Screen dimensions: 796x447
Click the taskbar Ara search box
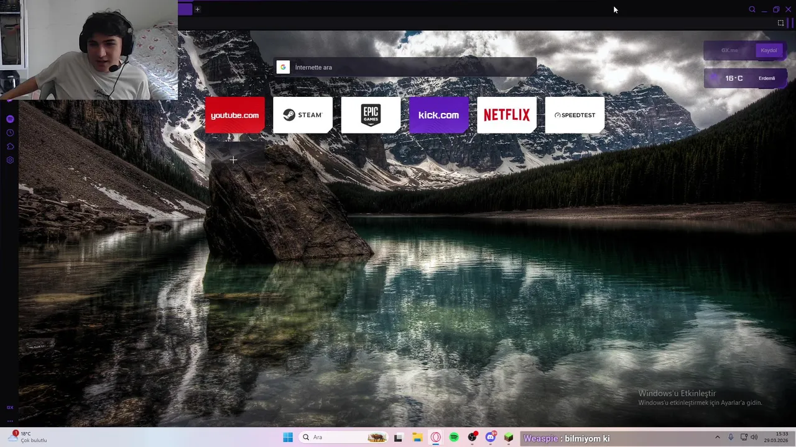click(x=344, y=437)
